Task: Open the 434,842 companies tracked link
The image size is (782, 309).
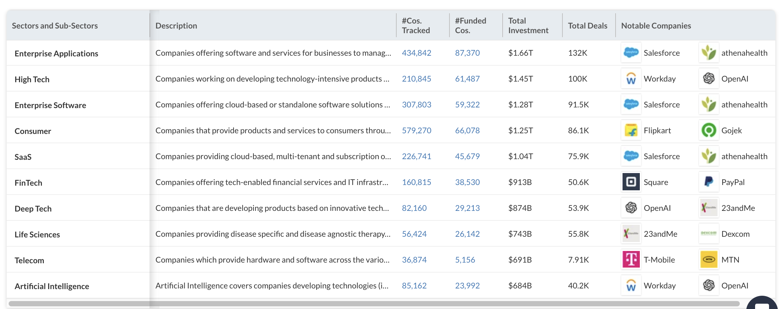Action: [x=416, y=53]
